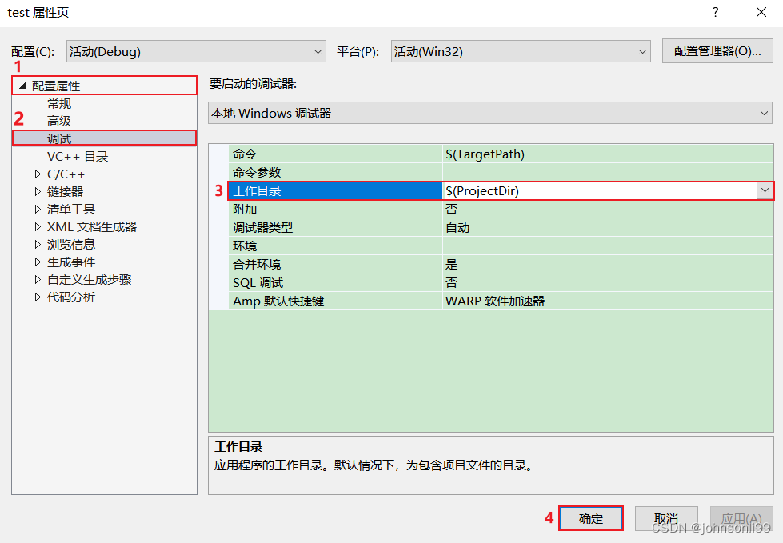This screenshot has height=543, width=783.
Task: Click the dialog help question mark
Action: [x=714, y=12]
